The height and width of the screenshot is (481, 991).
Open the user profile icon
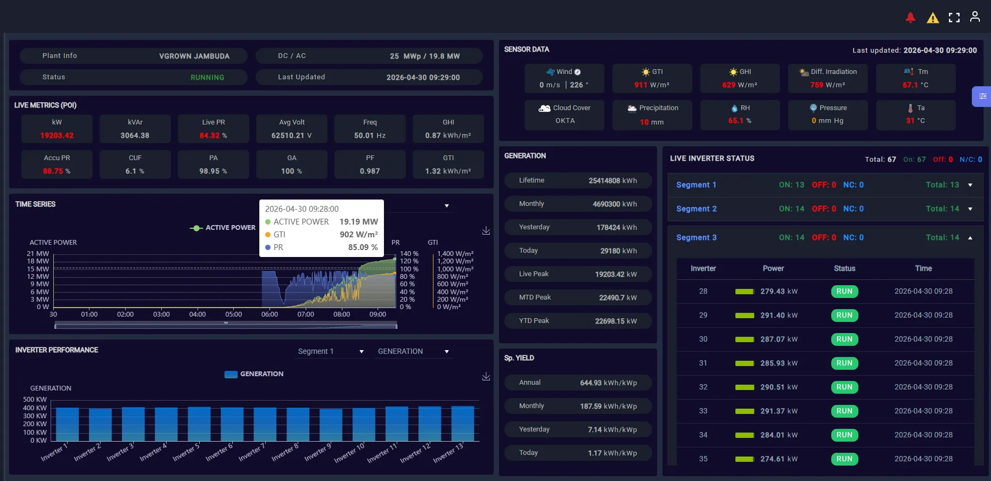point(975,17)
